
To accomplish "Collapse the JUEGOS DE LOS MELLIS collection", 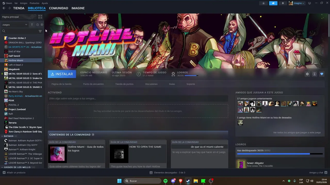I will 2,167.
